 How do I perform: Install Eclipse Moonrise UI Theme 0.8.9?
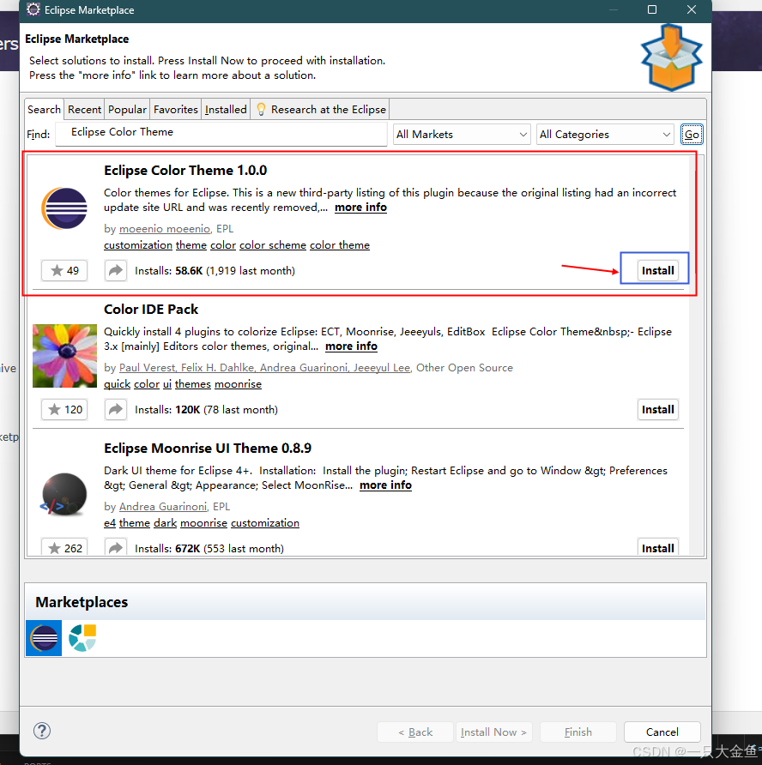657,547
